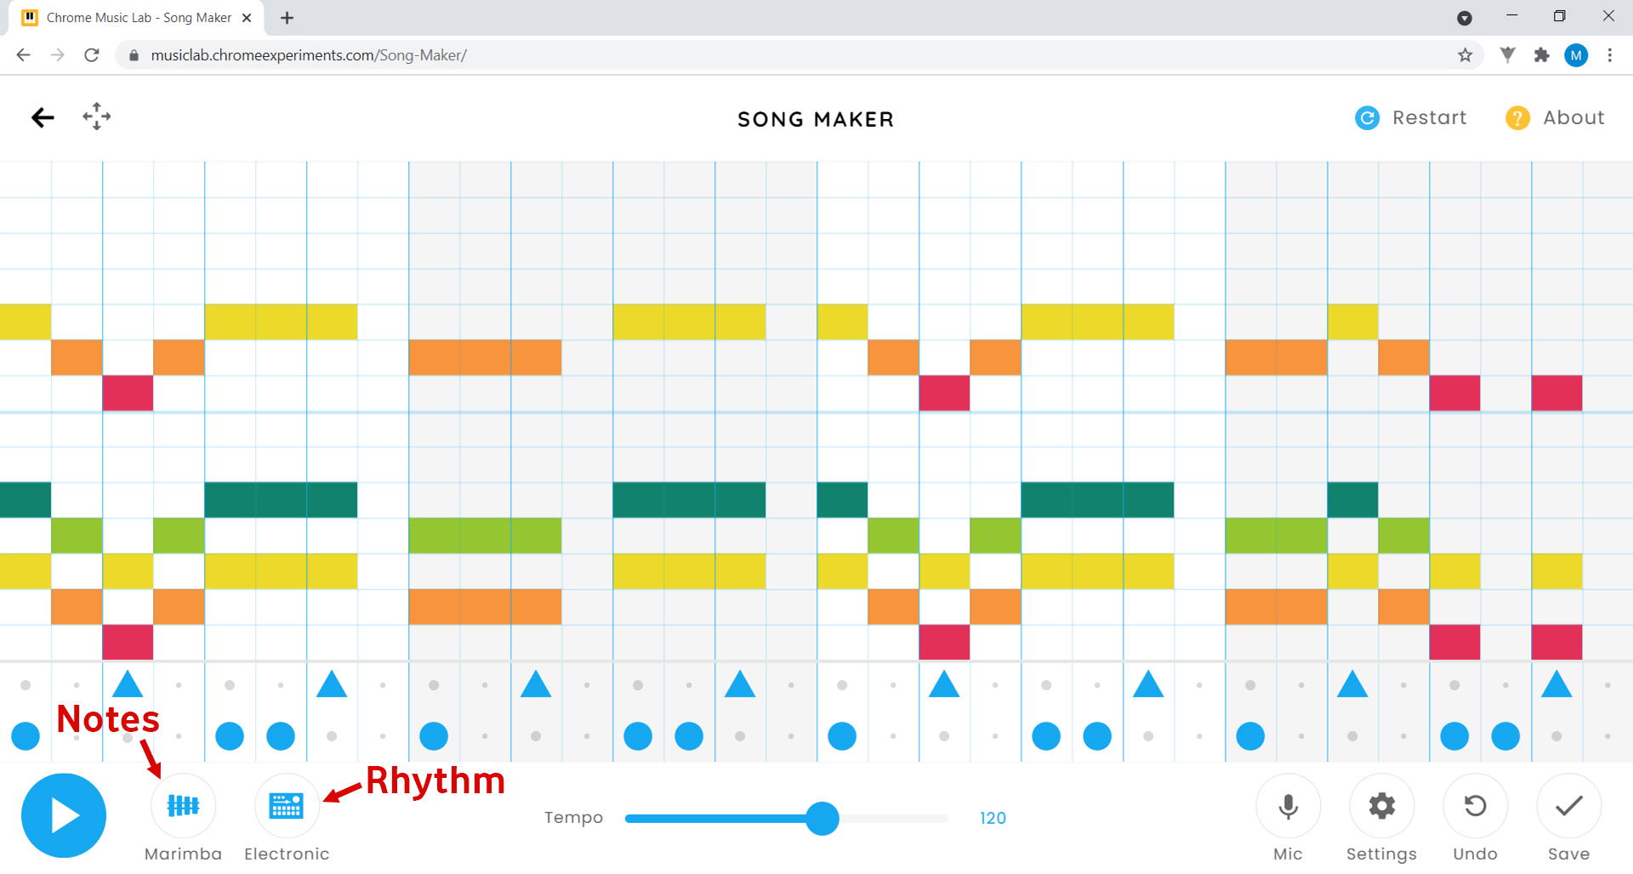This screenshot has height=874, width=1633.
Task: Click the four-arrow move icon
Action: pos(96,116)
